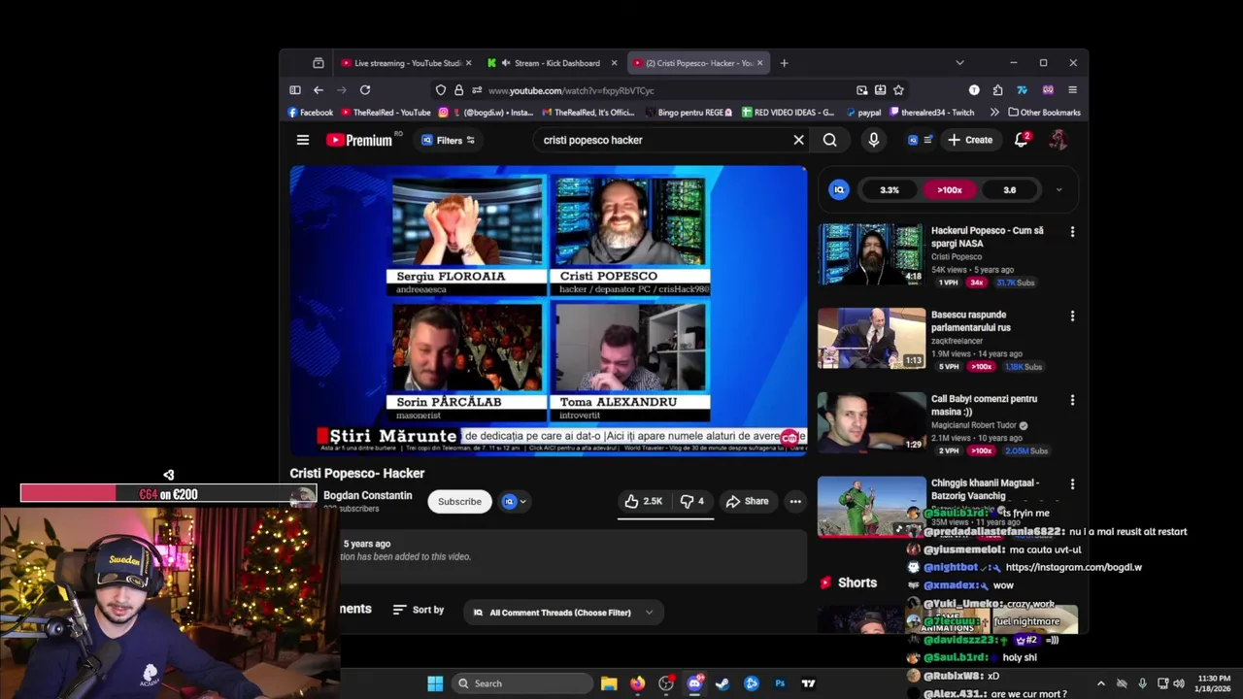Click the 3.3% vidIQ stat pill
The height and width of the screenshot is (699, 1243).
pyautogui.click(x=890, y=190)
